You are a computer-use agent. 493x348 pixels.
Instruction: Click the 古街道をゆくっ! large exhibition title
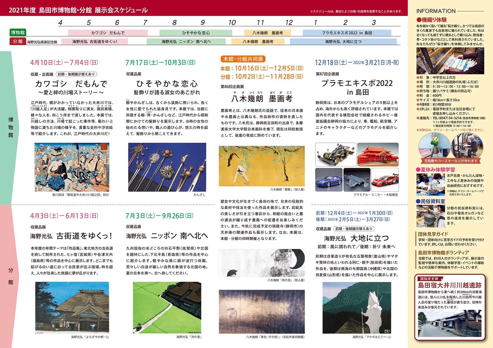click(84, 236)
